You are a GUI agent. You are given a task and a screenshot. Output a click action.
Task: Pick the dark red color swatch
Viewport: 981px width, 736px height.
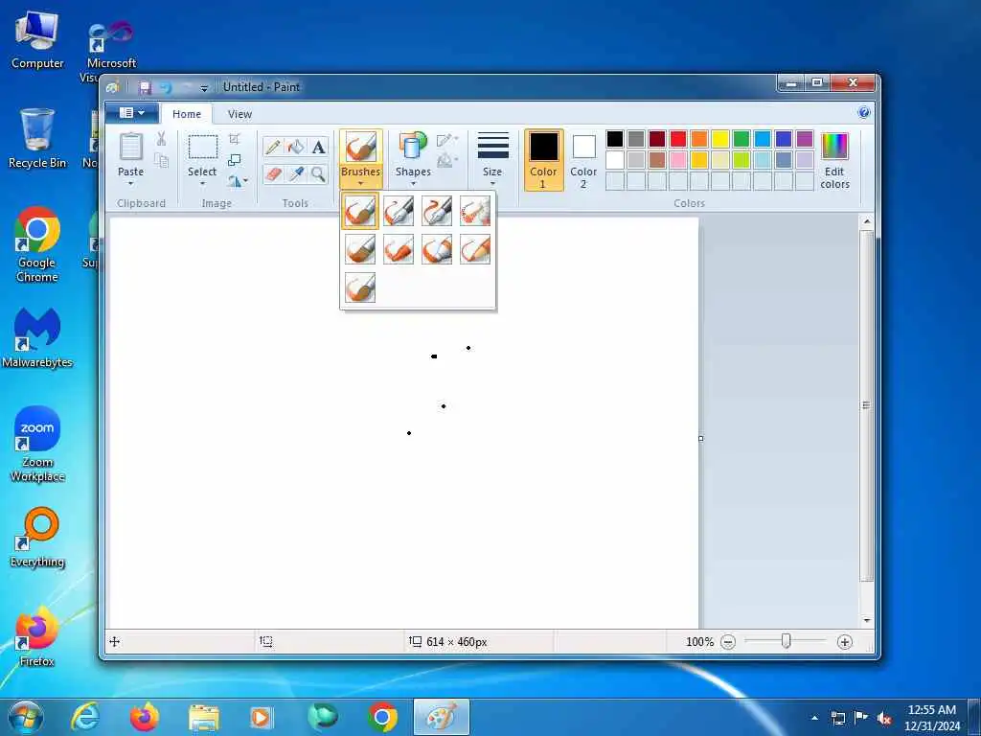coord(657,139)
